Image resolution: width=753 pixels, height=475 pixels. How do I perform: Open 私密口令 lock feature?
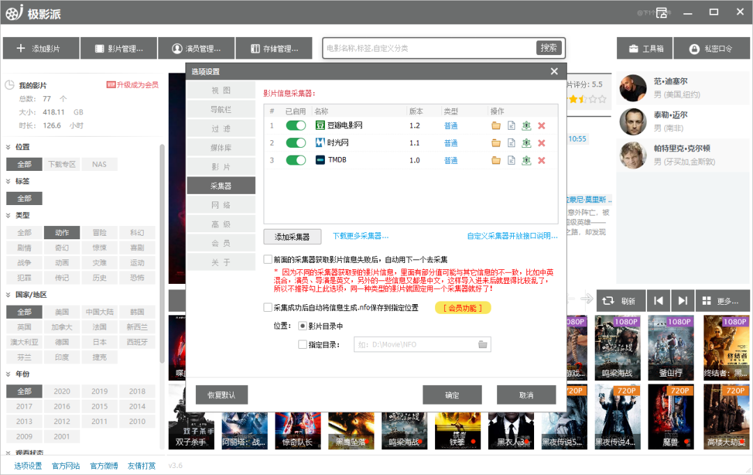pos(712,49)
